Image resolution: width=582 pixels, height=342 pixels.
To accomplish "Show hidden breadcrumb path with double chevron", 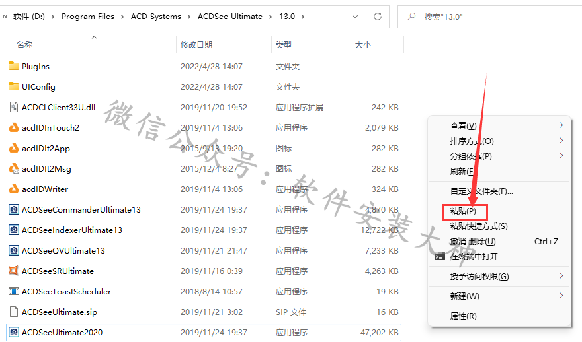I will [5, 17].
